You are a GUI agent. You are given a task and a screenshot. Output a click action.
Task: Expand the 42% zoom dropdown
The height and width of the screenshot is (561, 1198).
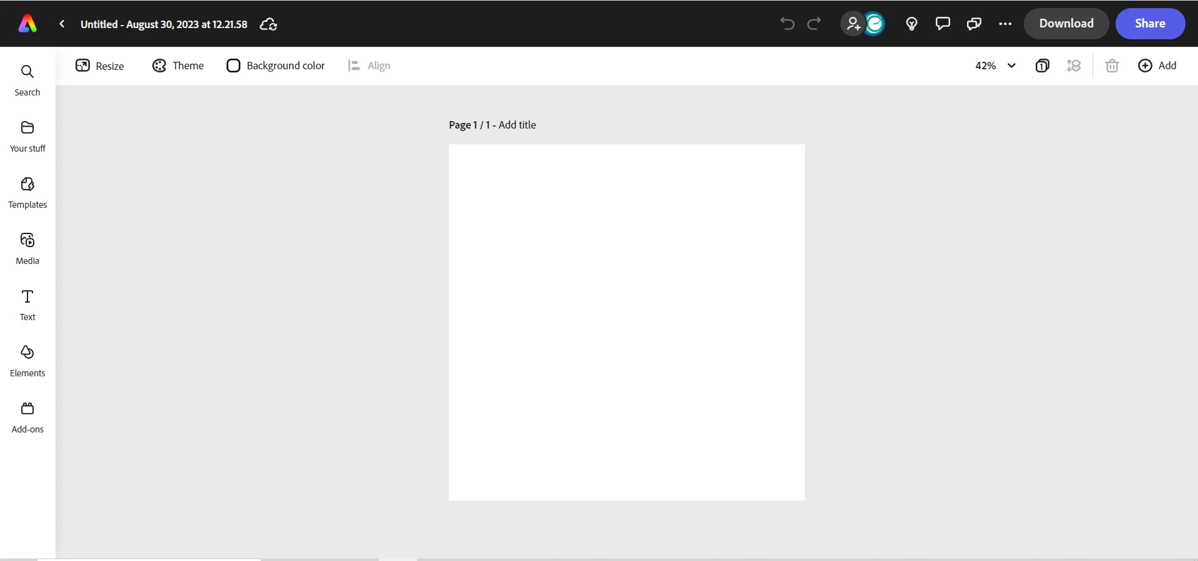[x=995, y=66]
